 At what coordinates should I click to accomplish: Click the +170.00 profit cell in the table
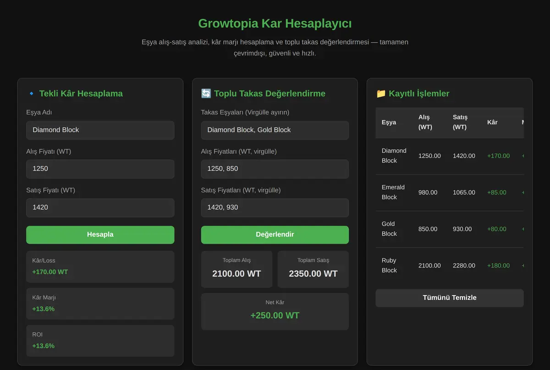coord(499,156)
